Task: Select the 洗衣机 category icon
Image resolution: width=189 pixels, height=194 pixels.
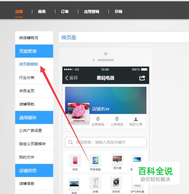Action: tap(116, 183)
